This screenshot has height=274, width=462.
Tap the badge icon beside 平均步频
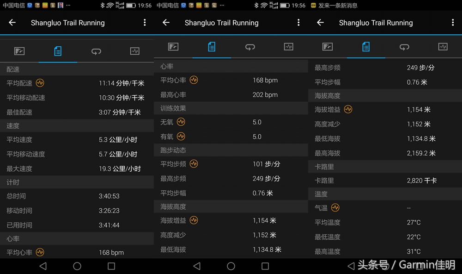193,164
